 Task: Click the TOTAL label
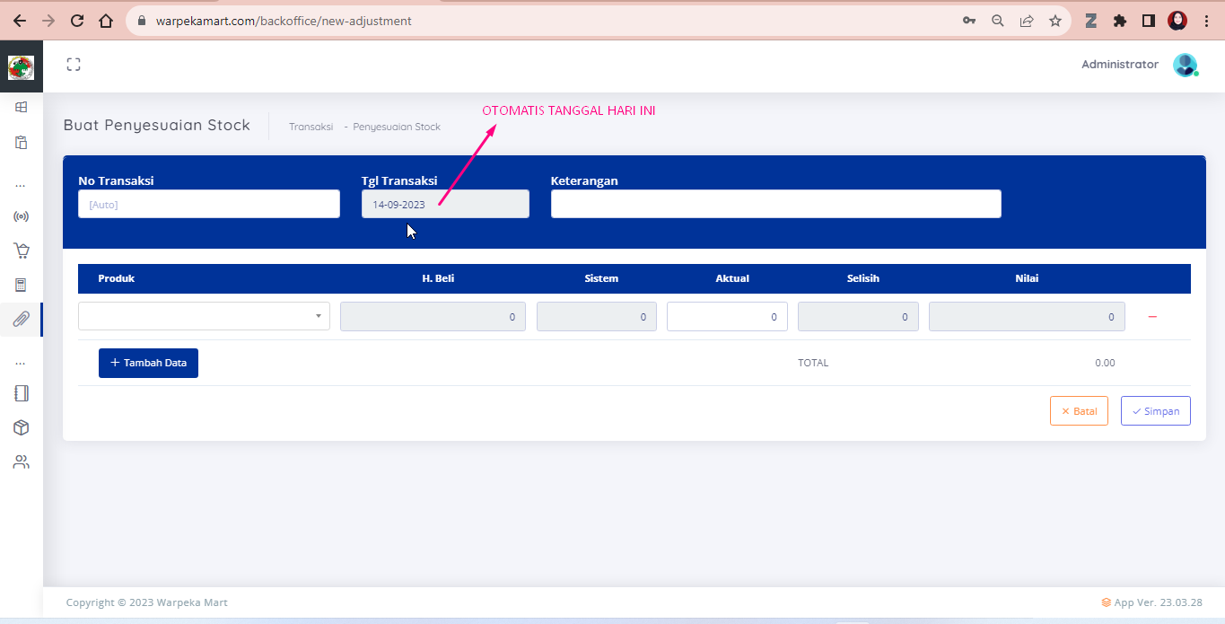coord(813,363)
